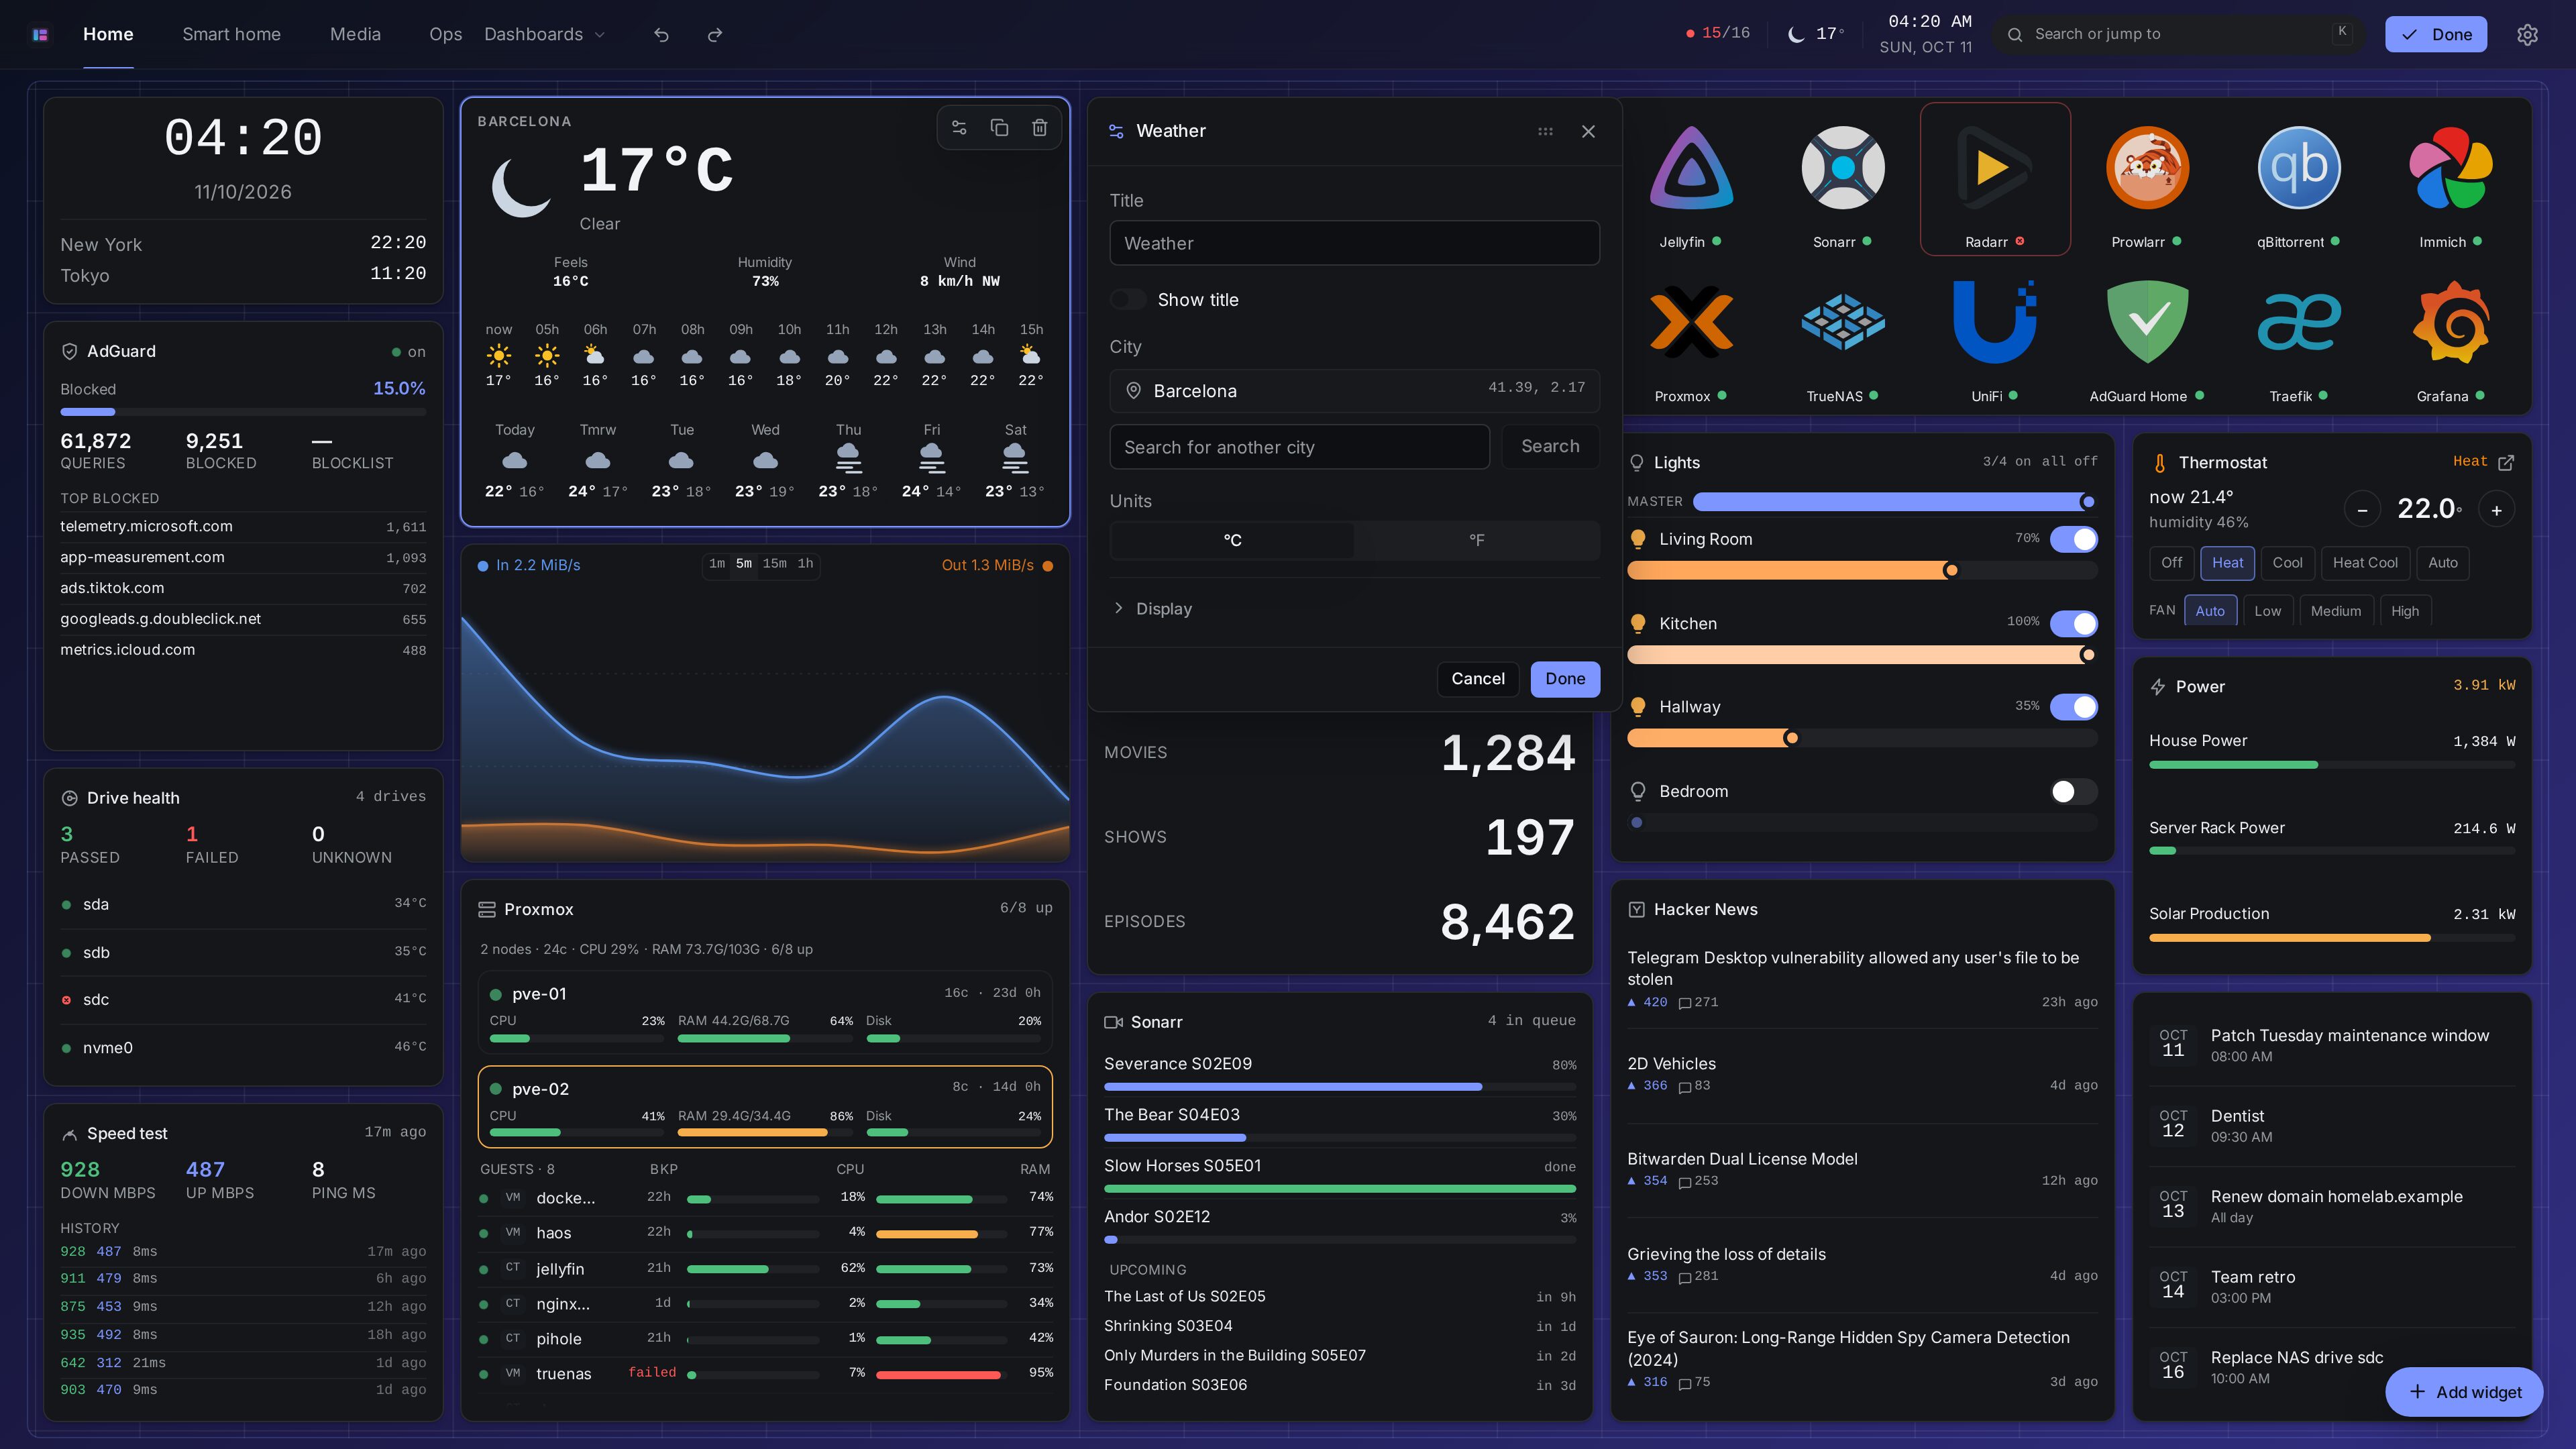Open the Immich app icon
This screenshot has height=1449, width=2576.
pos(2451,168)
